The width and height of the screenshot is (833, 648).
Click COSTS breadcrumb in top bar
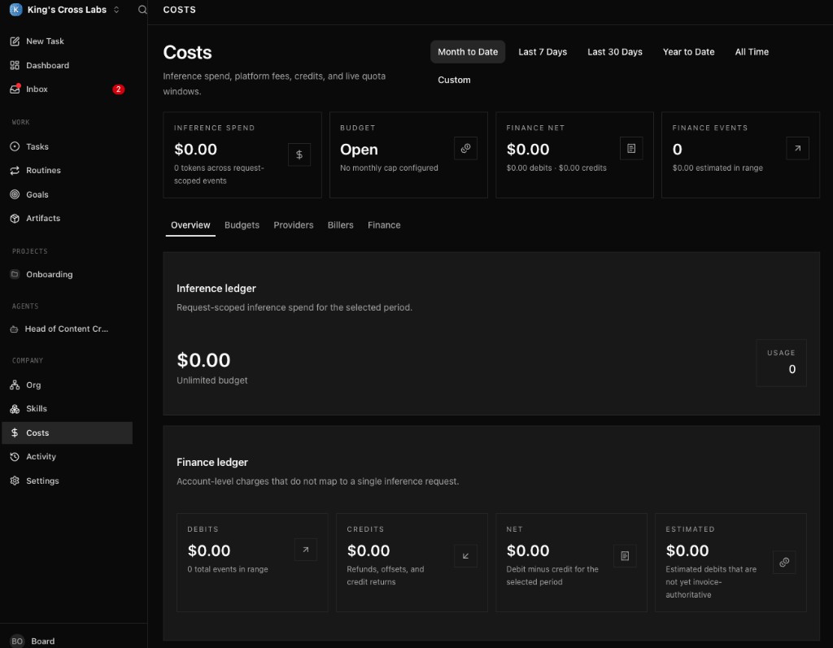tap(180, 10)
